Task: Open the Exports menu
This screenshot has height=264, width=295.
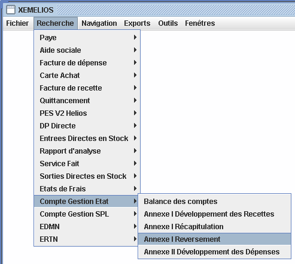Action: [x=137, y=23]
